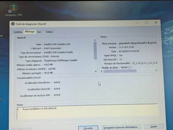
Task: Click Pilotes panel scroll left arrow
Action: point(102,71)
